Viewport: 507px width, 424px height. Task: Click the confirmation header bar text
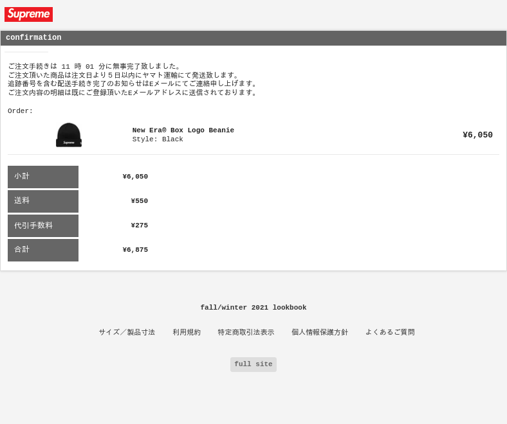(x=33, y=37)
